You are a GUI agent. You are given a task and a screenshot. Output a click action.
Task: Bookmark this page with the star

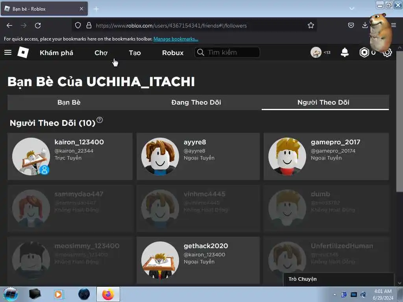click(x=311, y=26)
